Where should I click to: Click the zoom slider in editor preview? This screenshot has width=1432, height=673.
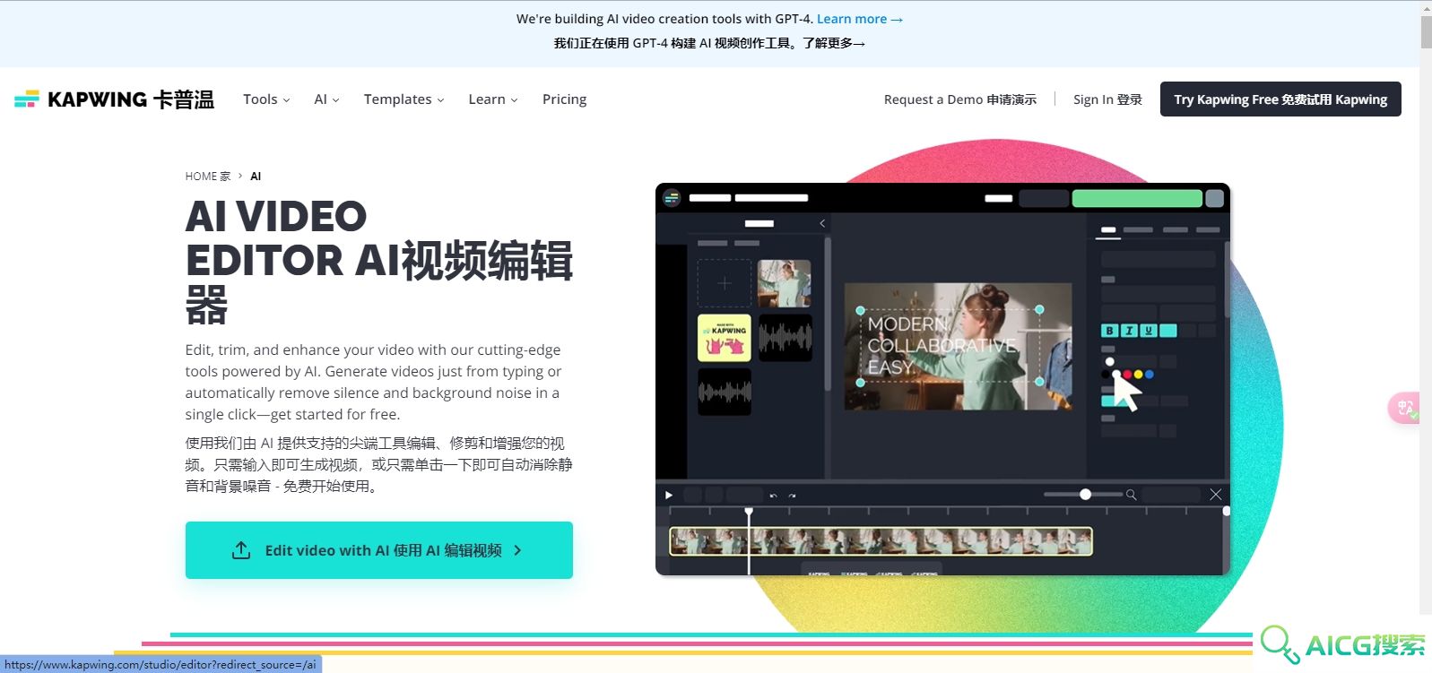[x=1083, y=495]
